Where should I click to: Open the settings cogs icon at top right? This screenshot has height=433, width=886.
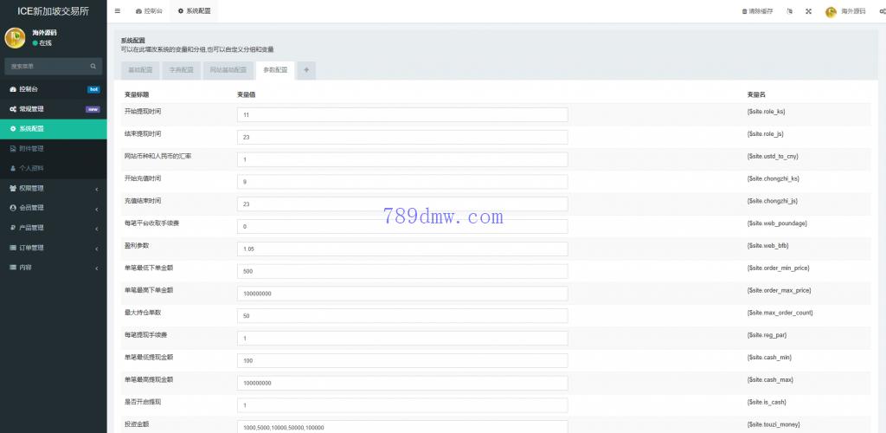click(882, 11)
